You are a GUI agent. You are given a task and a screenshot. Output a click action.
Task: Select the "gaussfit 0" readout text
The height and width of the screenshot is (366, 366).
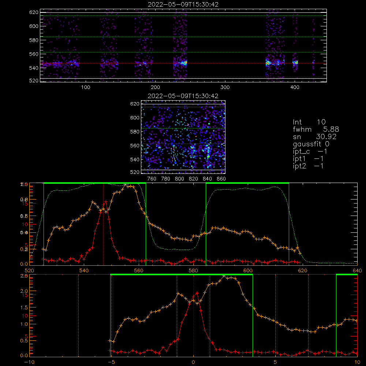[311, 144]
